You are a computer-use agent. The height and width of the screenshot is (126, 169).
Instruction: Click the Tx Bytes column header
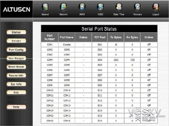tap(116, 37)
